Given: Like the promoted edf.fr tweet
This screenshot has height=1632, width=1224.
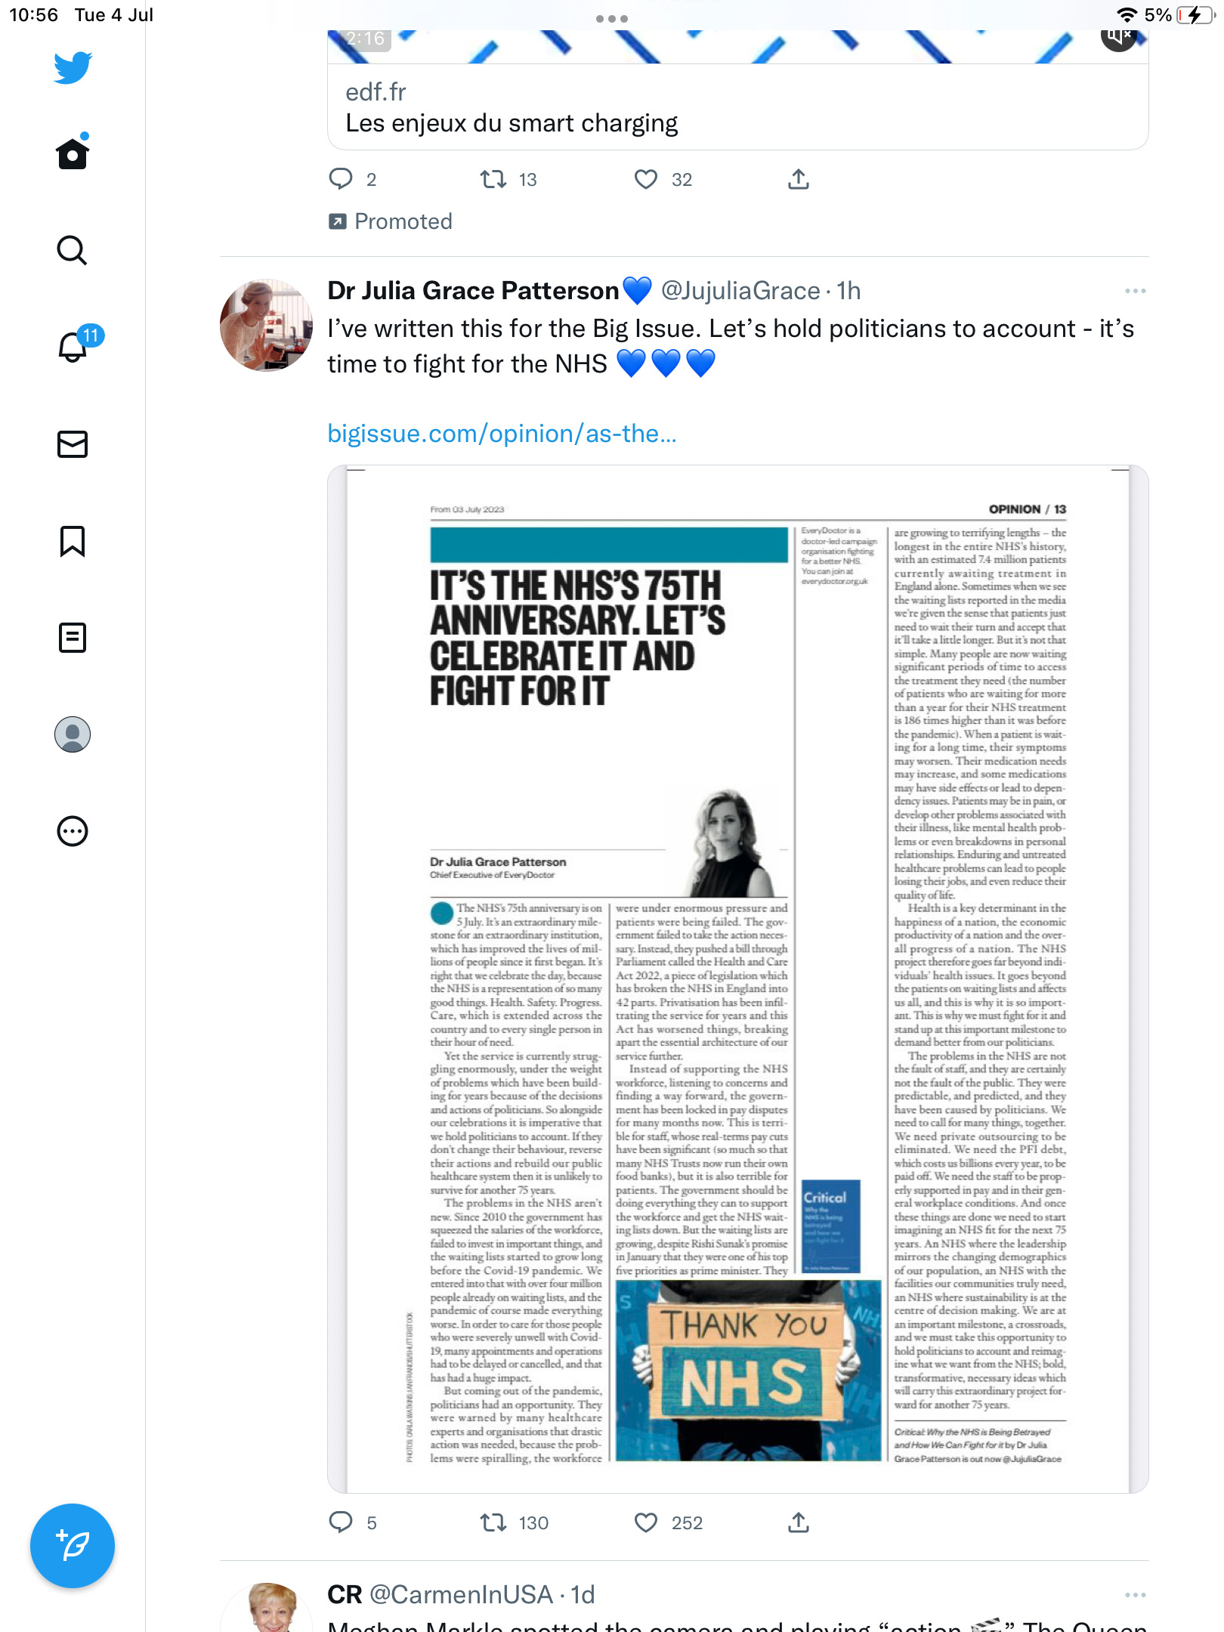Looking at the screenshot, I should [x=645, y=179].
